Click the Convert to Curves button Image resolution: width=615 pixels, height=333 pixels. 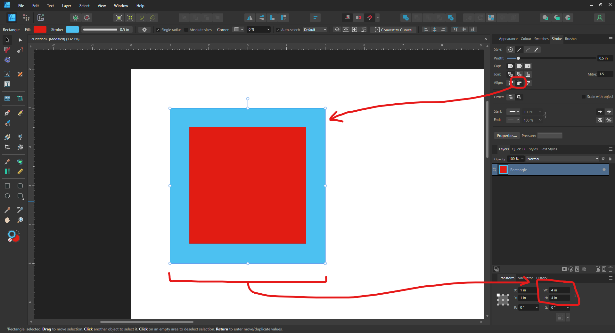tap(393, 30)
